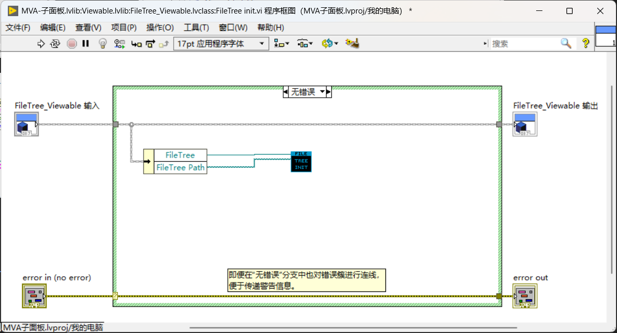The width and height of the screenshot is (617, 333).
Task: Click the Abort Execution stop button
Action: click(x=71, y=44)
